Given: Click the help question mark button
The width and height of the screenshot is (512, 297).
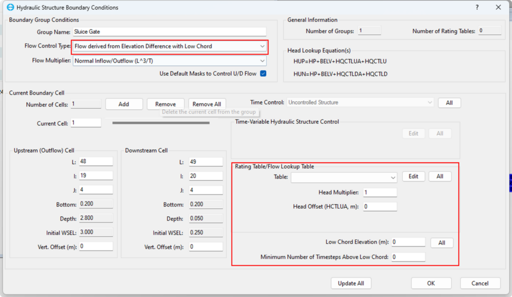Looking at the screenshot, I should (477, 7).
